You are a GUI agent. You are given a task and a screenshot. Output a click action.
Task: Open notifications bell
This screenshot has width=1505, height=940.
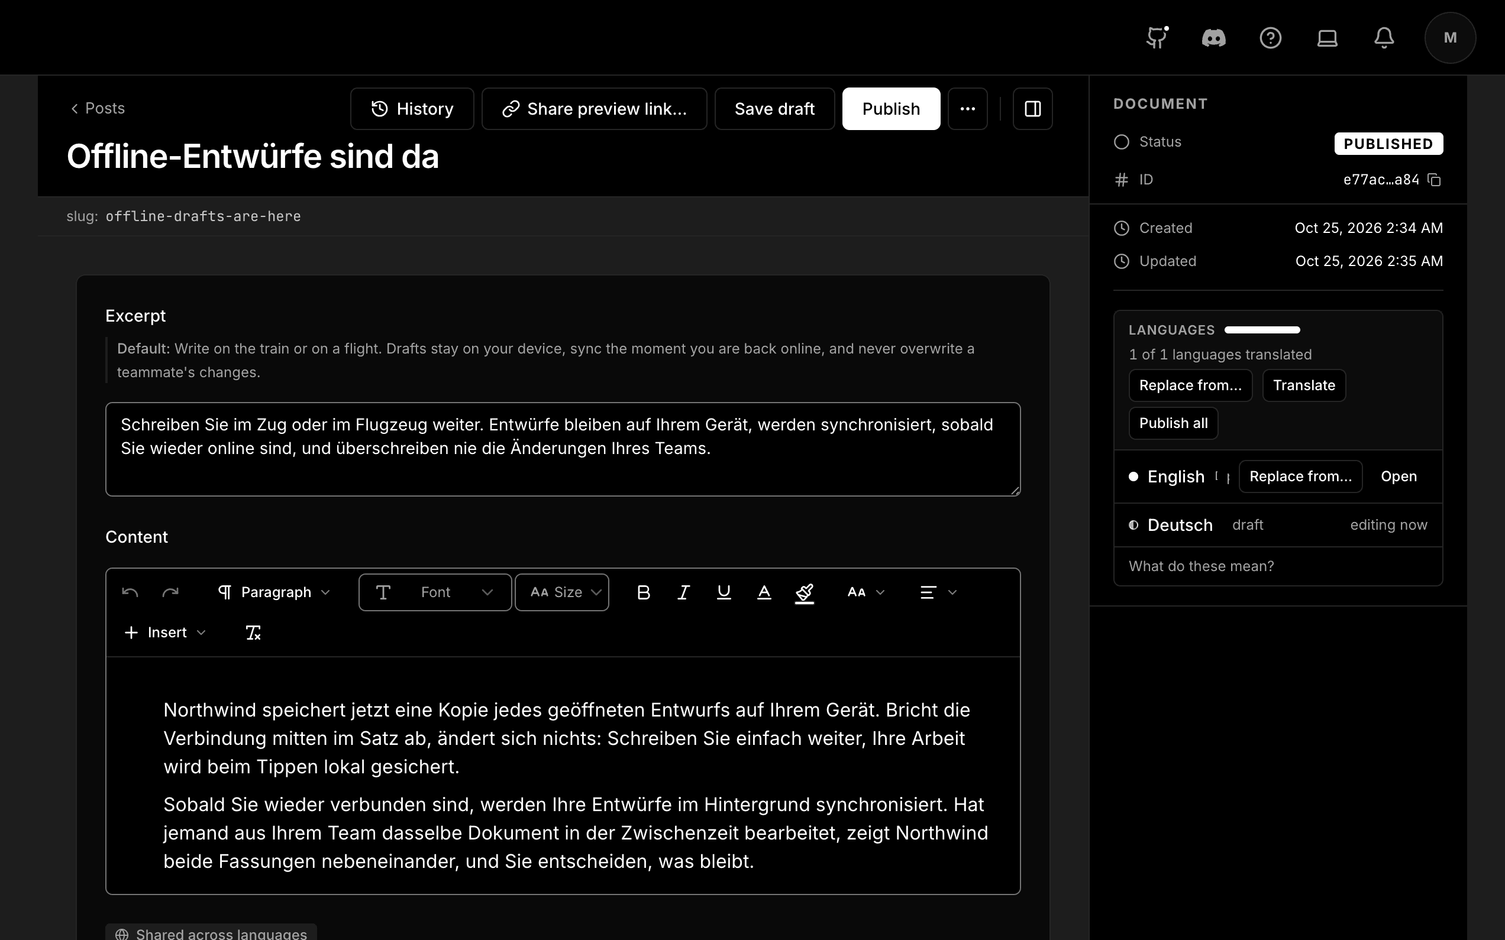(1384, 38)
